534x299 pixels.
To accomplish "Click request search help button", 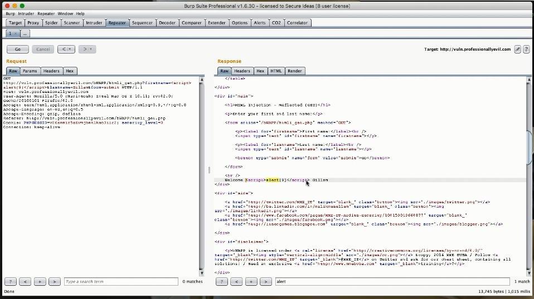I will tap(10, 282).
